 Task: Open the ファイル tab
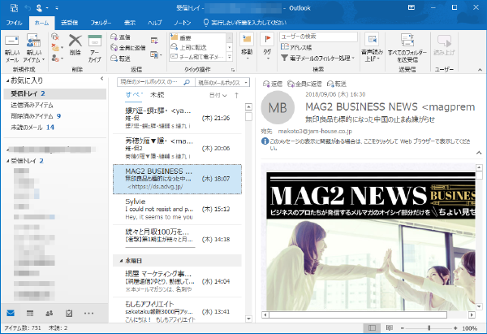(14, 23)
